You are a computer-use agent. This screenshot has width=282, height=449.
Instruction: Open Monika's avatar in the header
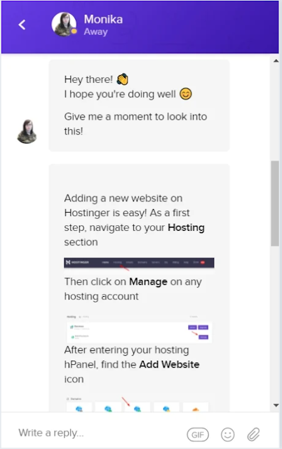coord(64,25)
